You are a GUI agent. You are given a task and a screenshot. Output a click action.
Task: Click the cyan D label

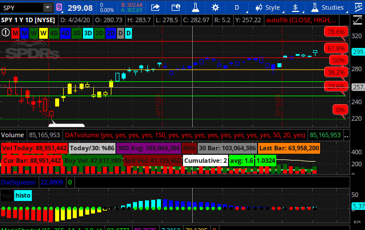(128, 34)
